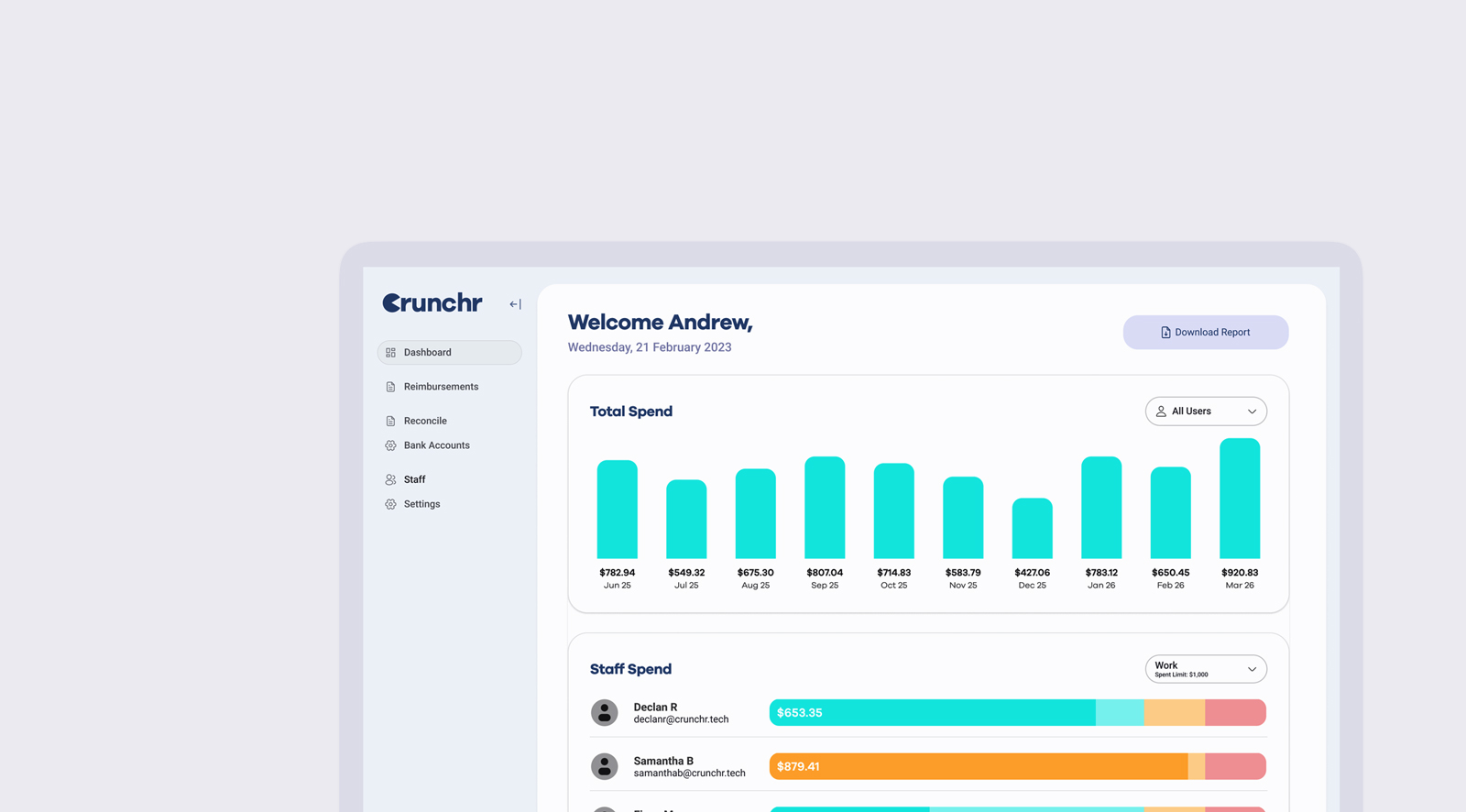
Task: Click the Reconcile document icon
Action: pos(390,421)
